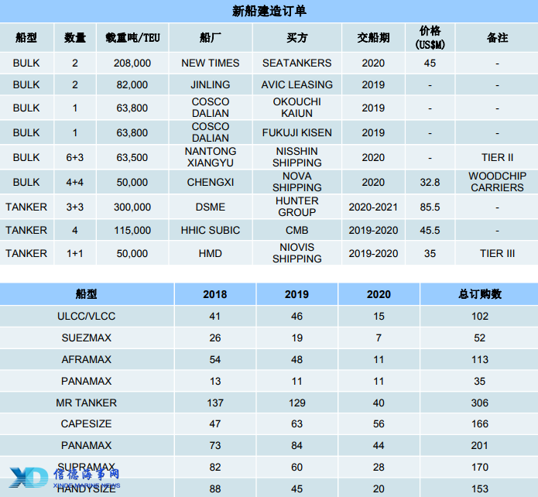Click the AVIC LEASING buyer cell
The height and width of the screenshot is (497, 538).
296,85
